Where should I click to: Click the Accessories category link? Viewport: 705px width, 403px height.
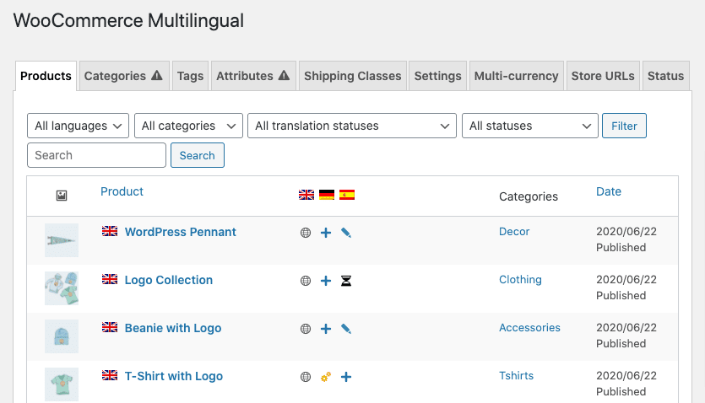point(529,328)
